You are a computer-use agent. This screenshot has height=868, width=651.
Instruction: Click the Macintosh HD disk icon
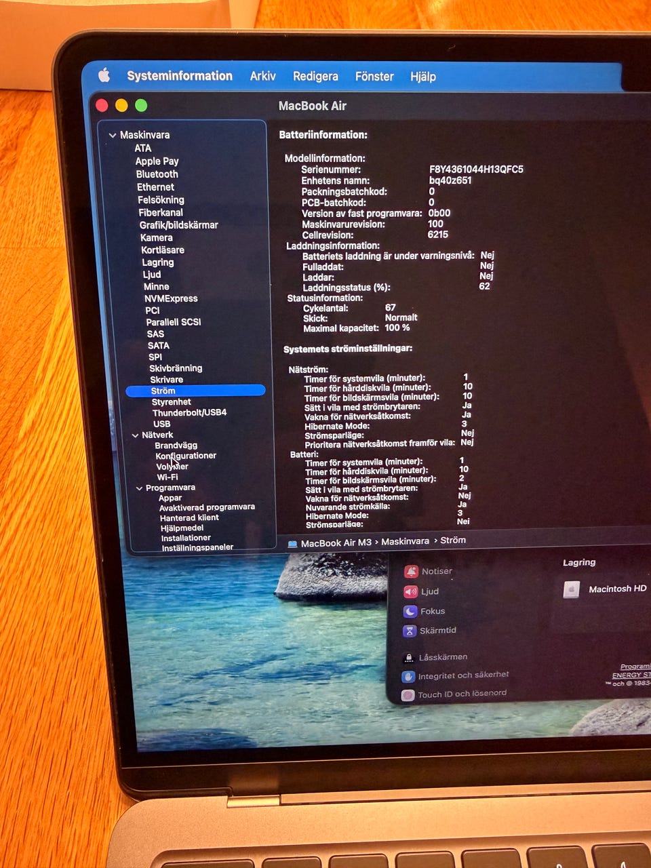pos(571,589)
